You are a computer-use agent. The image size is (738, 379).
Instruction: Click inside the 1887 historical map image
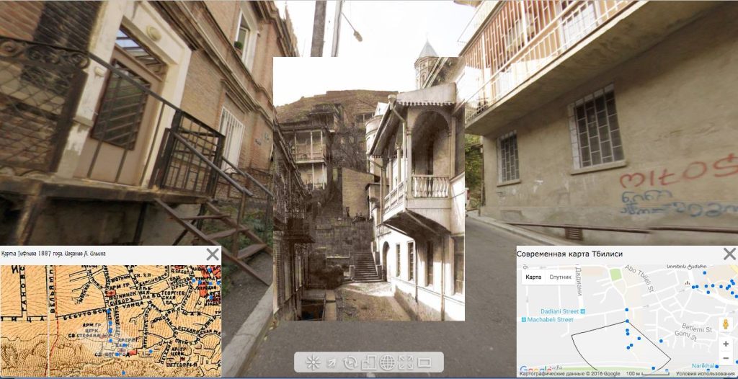tap(110, 321)
